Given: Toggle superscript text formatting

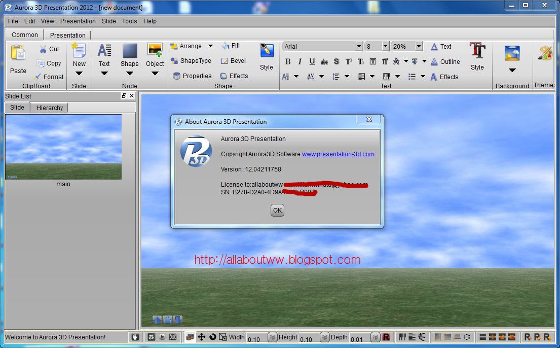Looking at the screenshot, I should click(x=349, y=61).
